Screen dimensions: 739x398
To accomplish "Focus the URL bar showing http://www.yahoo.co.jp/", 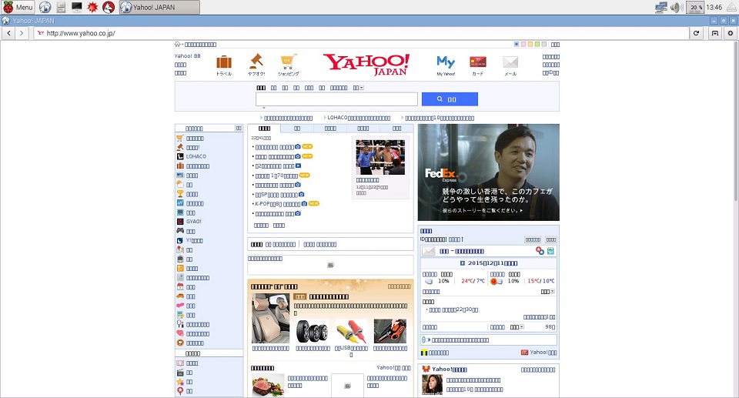I will click(361, 33).
